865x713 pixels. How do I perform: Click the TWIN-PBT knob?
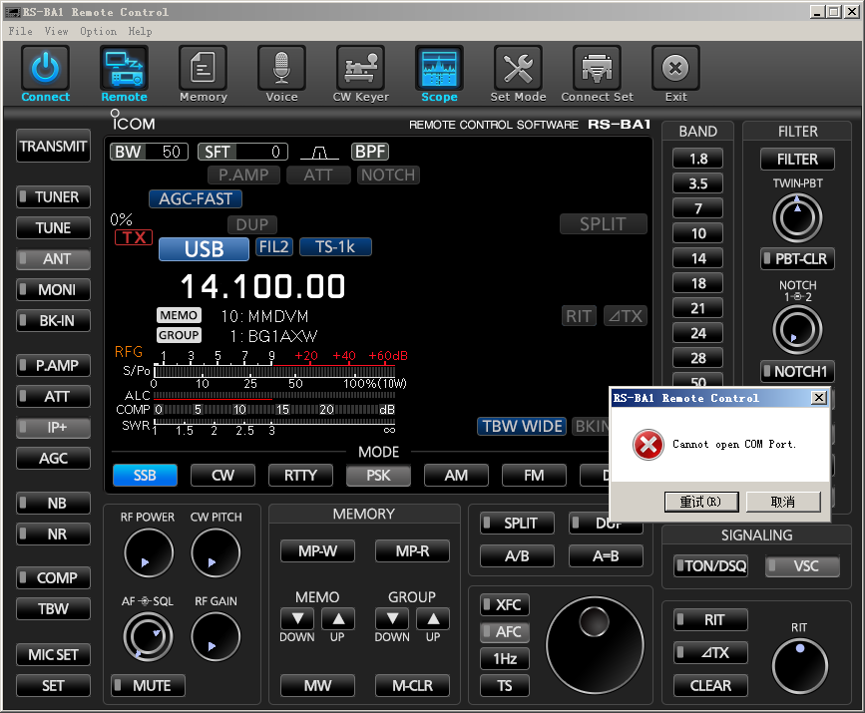pyautogui.click(x=797, y=217)
